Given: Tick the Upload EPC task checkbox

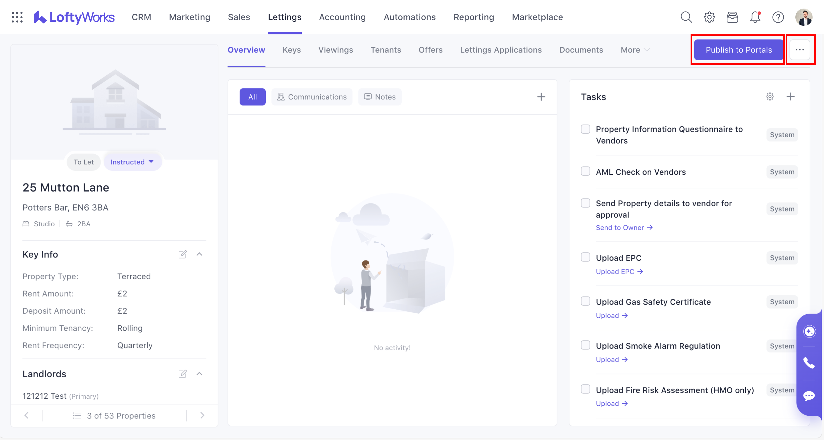Looking at the screenshot, I should click(586, 257).
